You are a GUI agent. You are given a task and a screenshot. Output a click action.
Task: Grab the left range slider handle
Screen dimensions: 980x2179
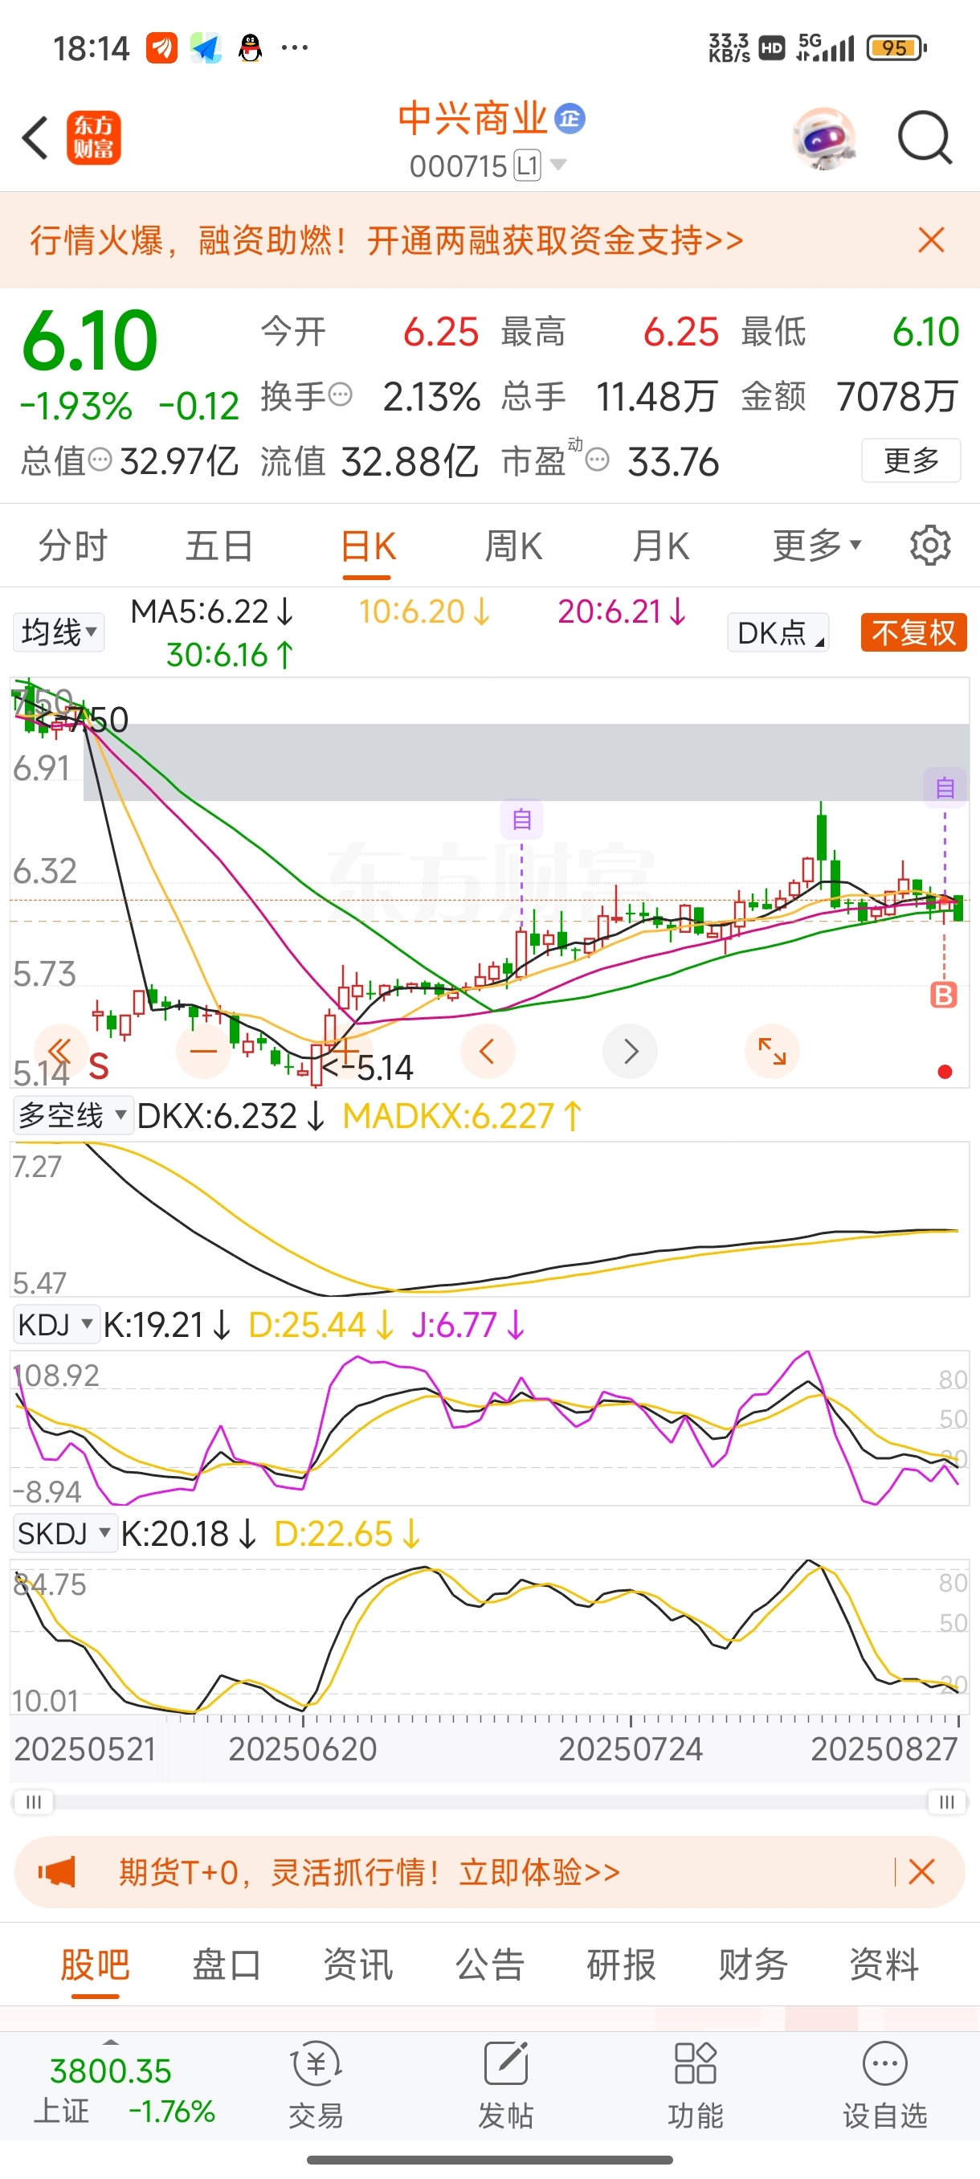[33, 1801]
